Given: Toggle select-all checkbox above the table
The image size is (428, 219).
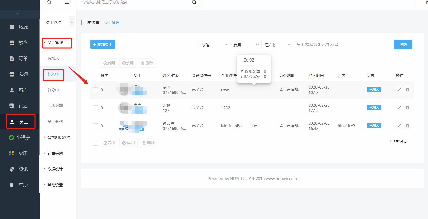Looking at the screenshot, I should click(x=96, y=63).
